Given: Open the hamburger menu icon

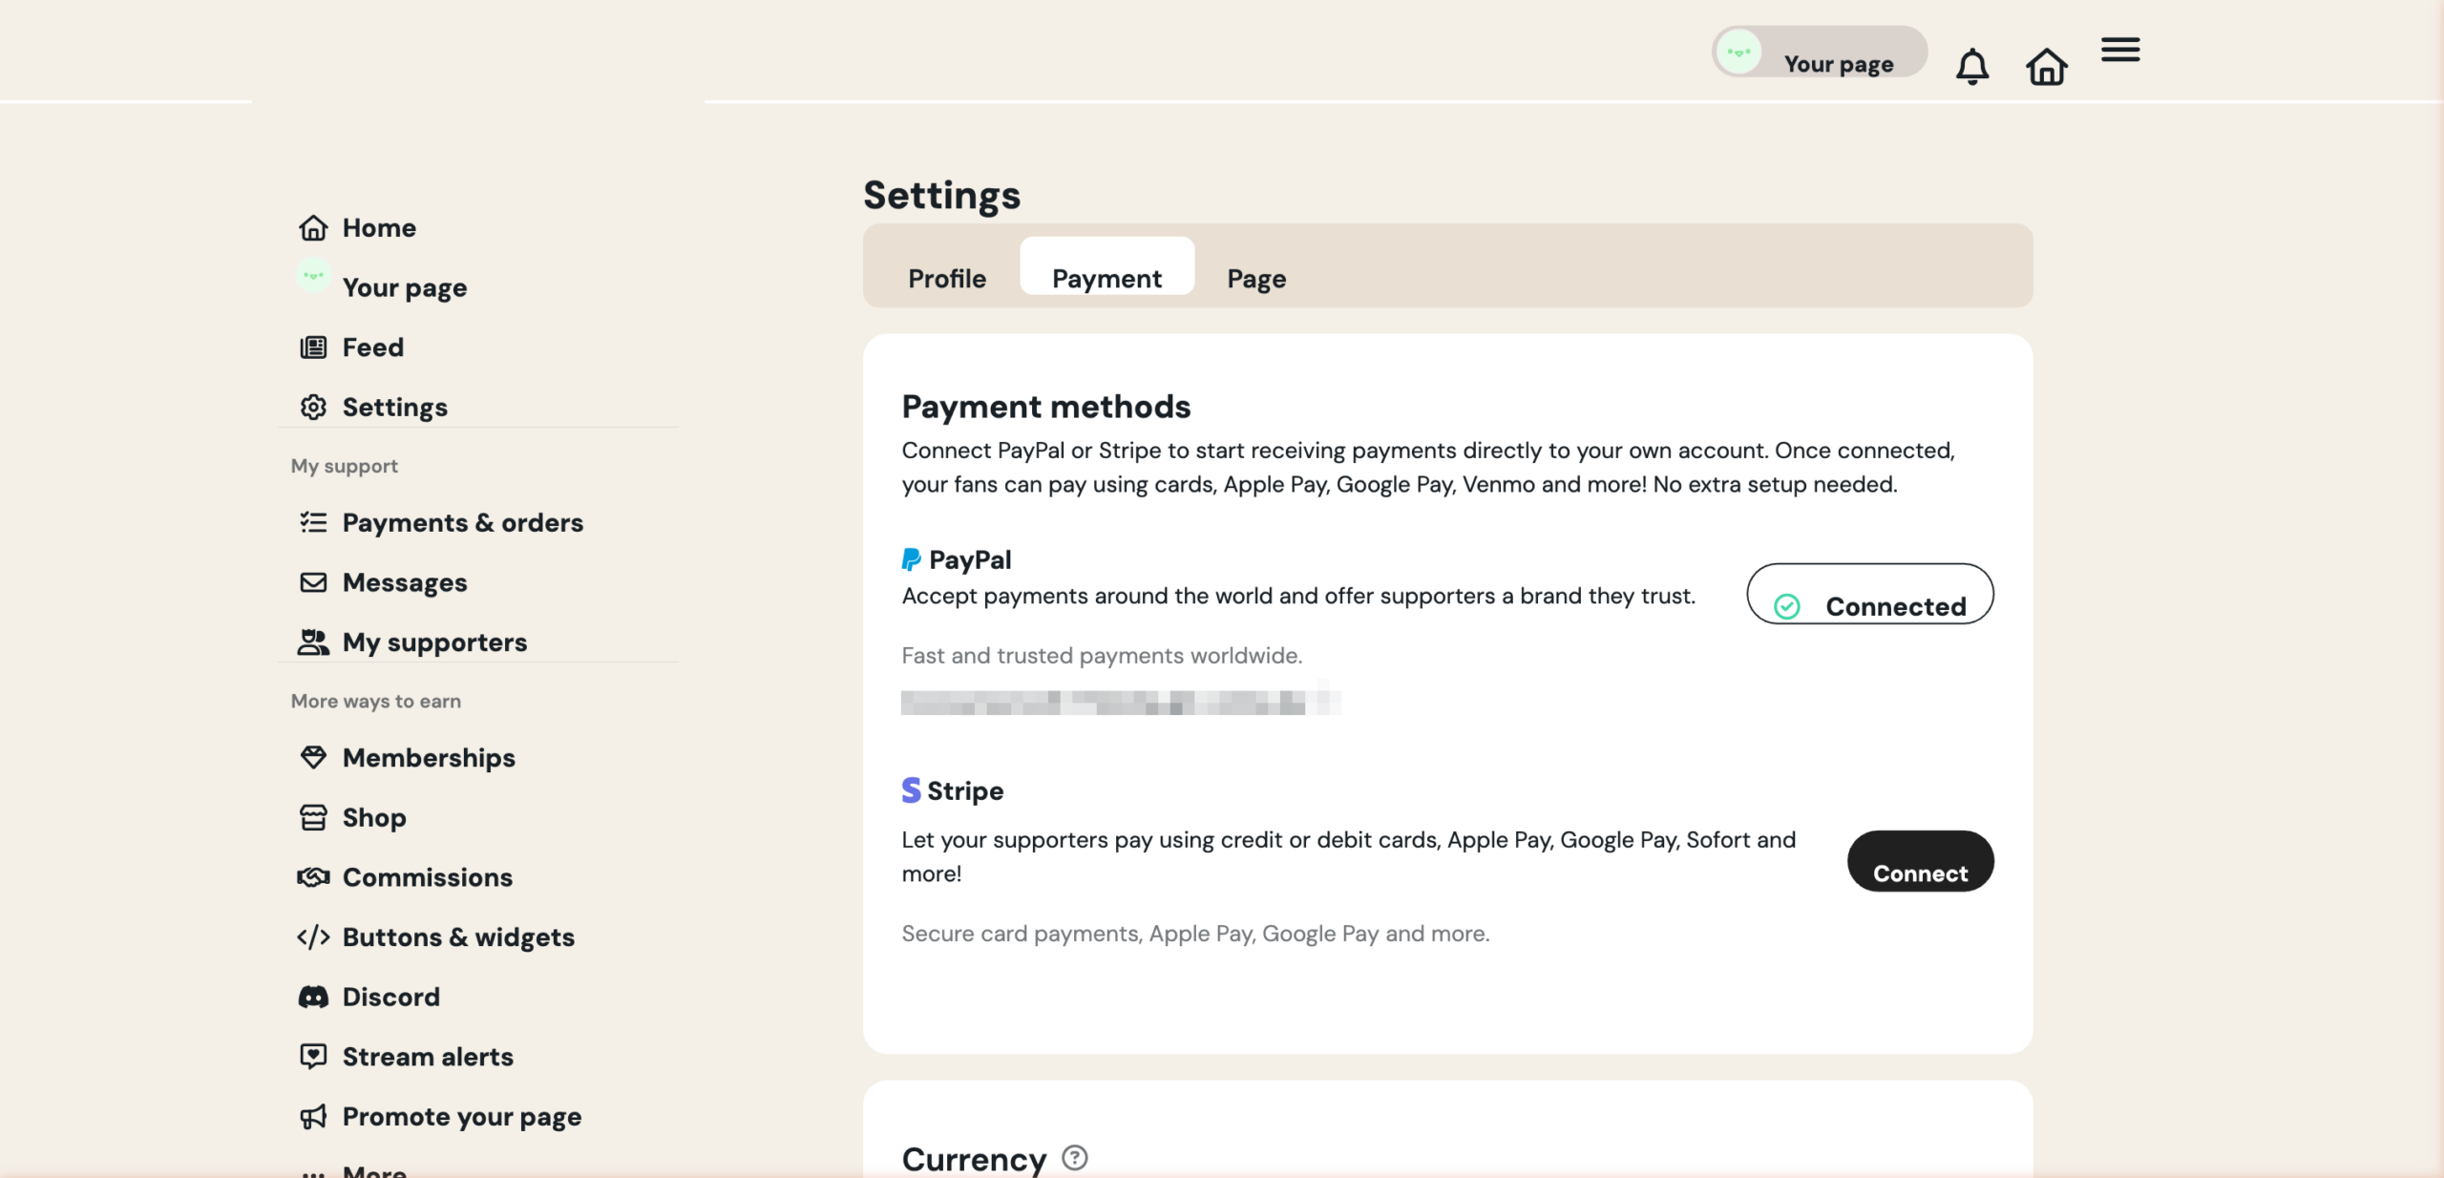Looking at the screenshot, I should (2120, 50).
